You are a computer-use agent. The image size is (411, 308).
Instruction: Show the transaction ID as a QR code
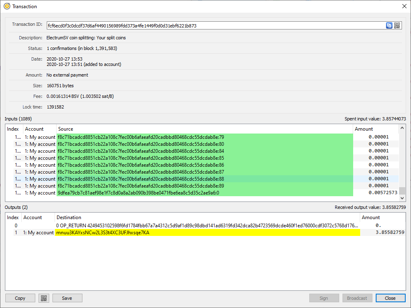tap(397, 25)
